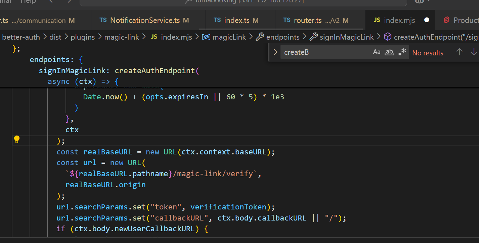Click the verificationToken identifier
Viewport: 479px width, 243px height.
point(228,207)
